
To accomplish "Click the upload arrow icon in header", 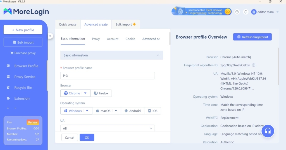I will [x=237, y=12].
